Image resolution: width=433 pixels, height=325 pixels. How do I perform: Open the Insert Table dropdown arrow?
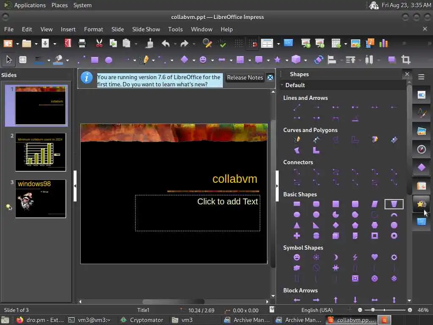coord(345,44)
